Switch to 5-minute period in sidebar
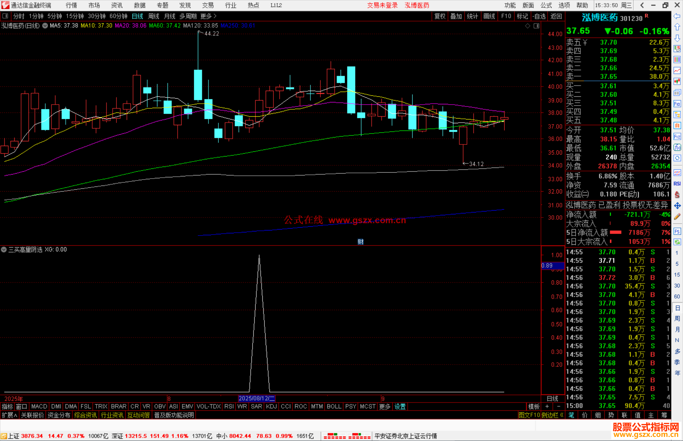 coord(677,264)
